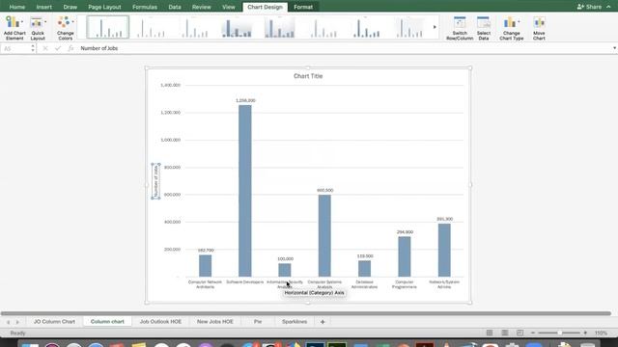Click the Name Box field
The width and height of the screenshot is (618, 347).
pos(15,48)
